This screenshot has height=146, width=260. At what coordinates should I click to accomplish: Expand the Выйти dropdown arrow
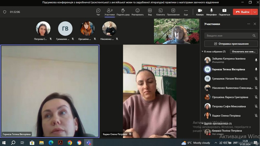255,12
